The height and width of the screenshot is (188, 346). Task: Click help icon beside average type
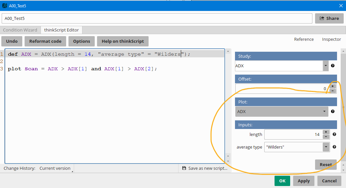(x=334, y=147)
